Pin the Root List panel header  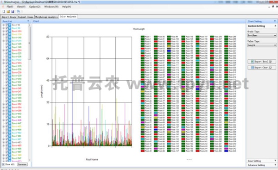[28, 21]
